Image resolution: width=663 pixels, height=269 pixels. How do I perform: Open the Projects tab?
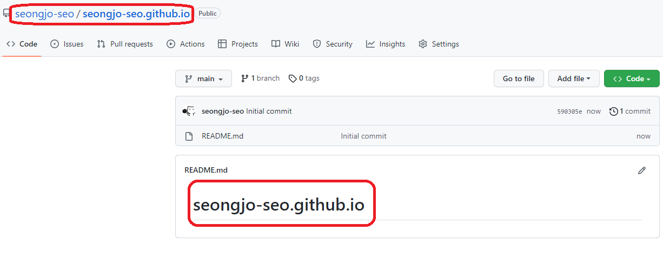coord(237,44)
